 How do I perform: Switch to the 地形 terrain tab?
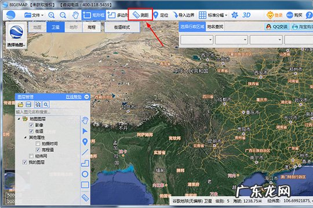click(x=74, y=27)
